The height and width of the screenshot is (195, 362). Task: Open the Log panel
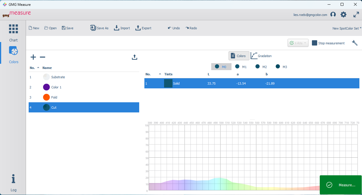[x=13, y=183]
